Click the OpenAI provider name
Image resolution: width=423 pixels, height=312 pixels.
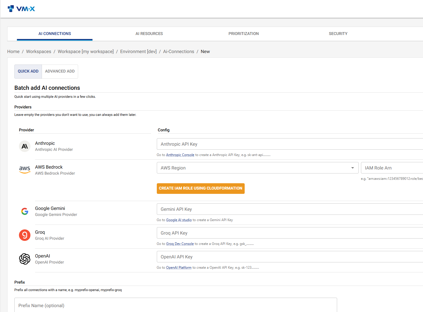[x=43, y=256]
